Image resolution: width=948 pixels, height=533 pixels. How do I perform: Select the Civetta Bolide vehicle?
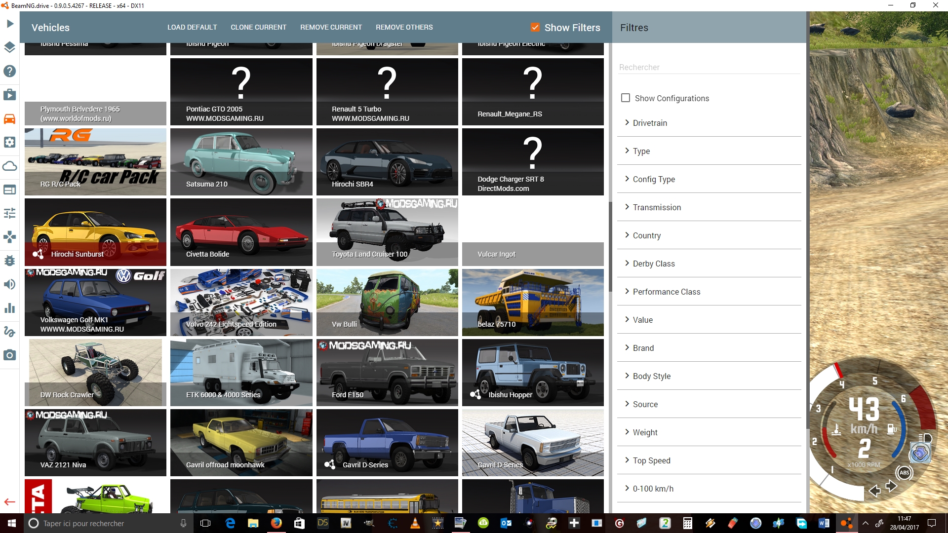[x=241, y=232]
